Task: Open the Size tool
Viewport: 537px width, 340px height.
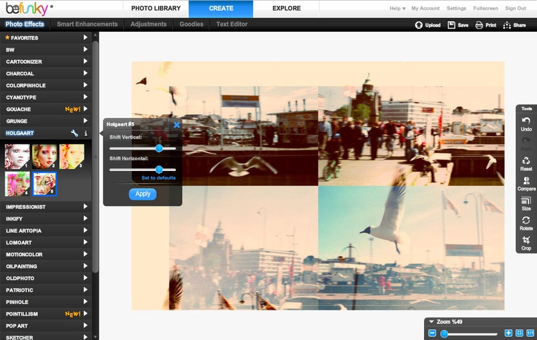Action: pos(526,203)
